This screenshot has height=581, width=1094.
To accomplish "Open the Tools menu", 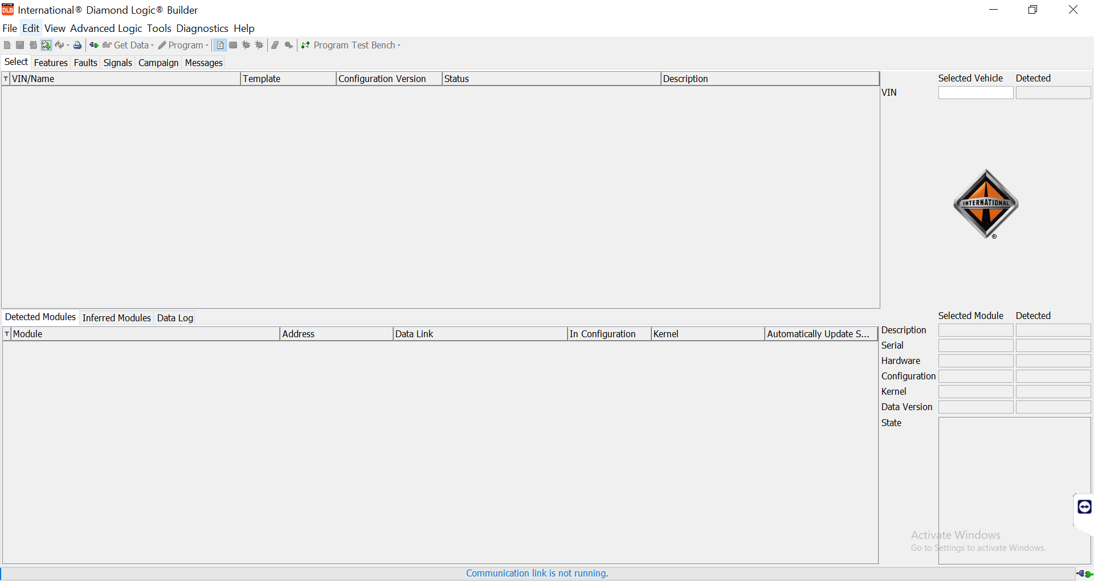I will pyautogui.click(x=159, y=28).
